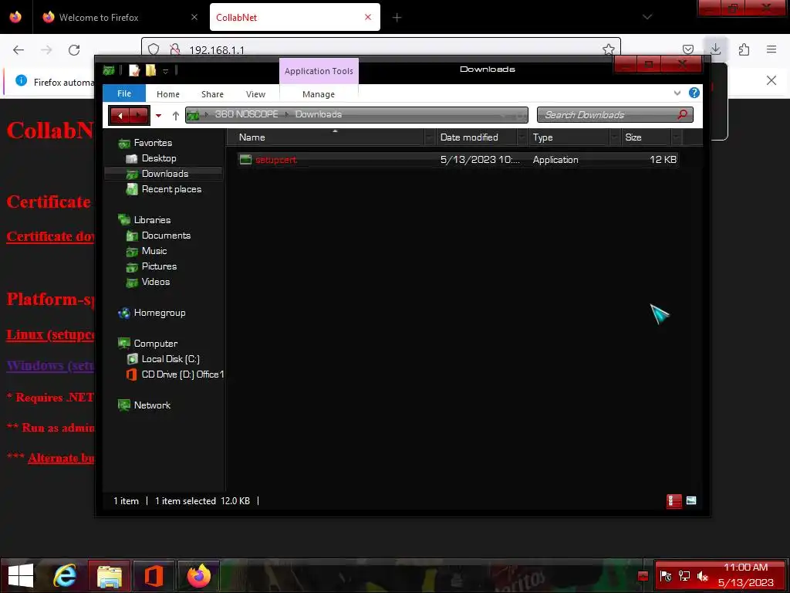Click the Properties quick access icon

(x=134, y=70)
